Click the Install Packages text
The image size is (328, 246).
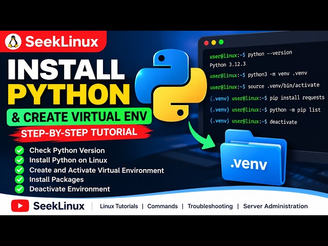(x=56, y=179)
